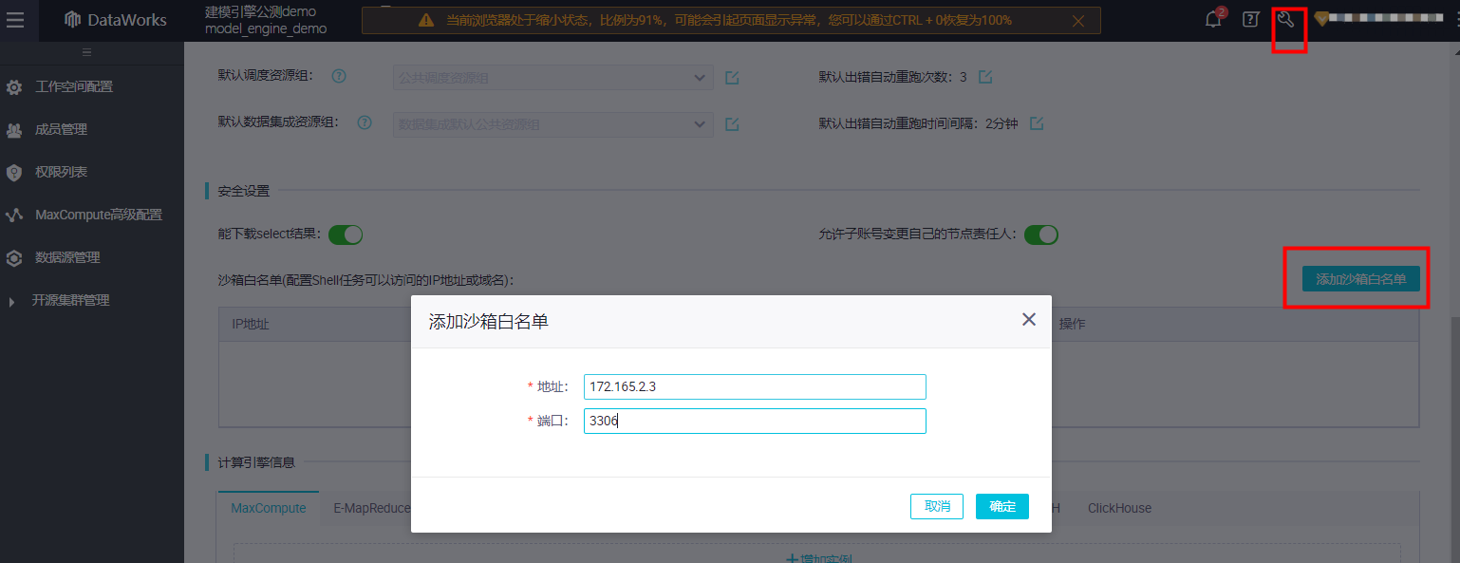This screenshot has width=1460, height=563.
Task: Edit 默认出错自动重跑次数 value icon
Action: tap(985, 77)
